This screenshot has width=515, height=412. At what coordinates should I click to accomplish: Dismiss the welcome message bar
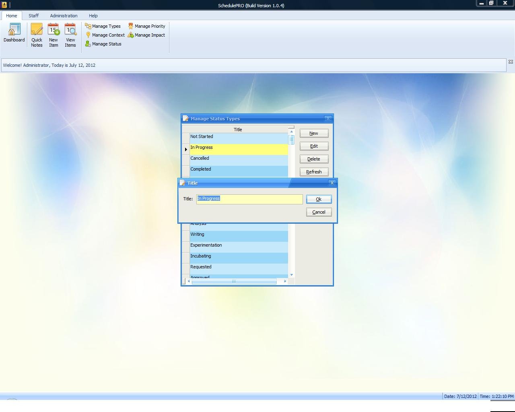(x=511, y=62)
